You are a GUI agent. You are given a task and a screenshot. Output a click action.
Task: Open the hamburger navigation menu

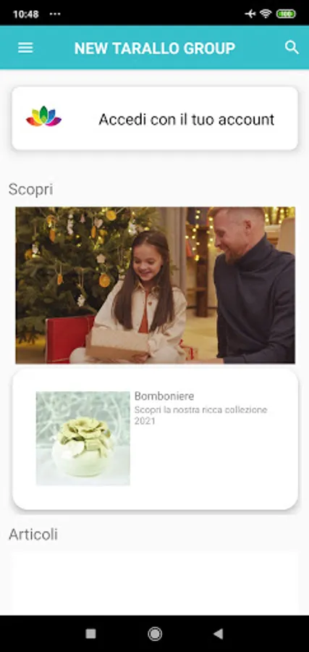25,48
